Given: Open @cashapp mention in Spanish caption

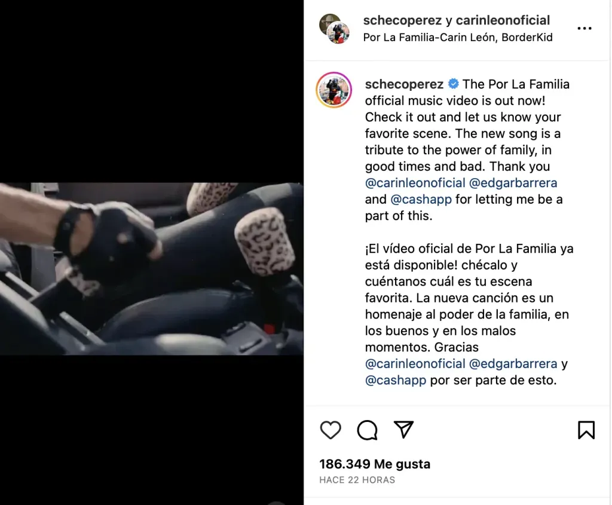Looking at the screenshot, I should (x=396, y=380).
